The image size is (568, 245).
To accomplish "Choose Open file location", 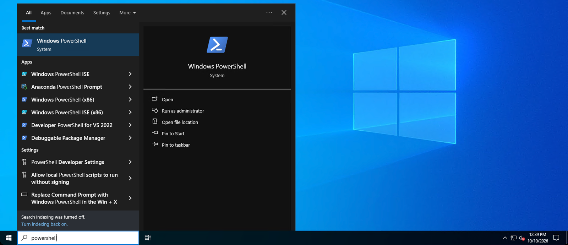I will 180,122.
